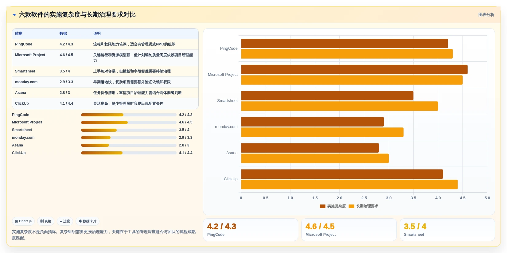Click progress value 4.1 / 4.4
507x253 pixels.
click(186, 153)
